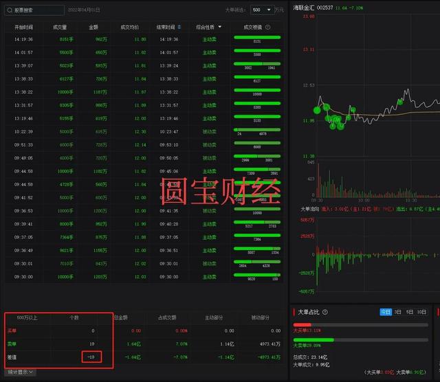Sort by 结束时间 using its sort arrows
Screen dimensions: 440x382
[179, 27]
